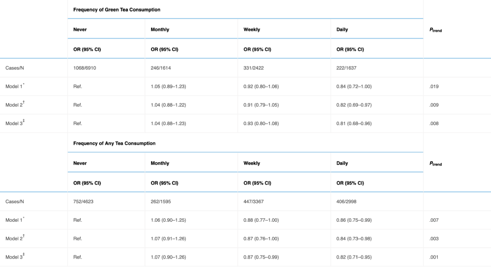This screenshot has width=491, height=269.
Task: Select the green tea Daily column header
Action: [x=342, y=29]
